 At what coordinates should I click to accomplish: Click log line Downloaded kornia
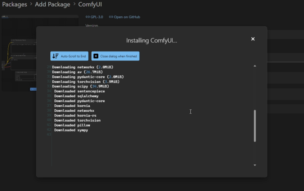[72, 106]
